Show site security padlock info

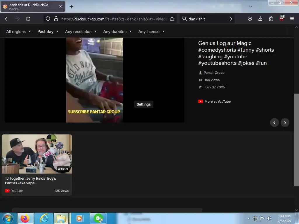(x=56, y=19)
